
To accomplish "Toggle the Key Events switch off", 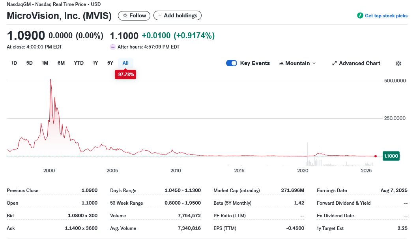I will [231, 63].
